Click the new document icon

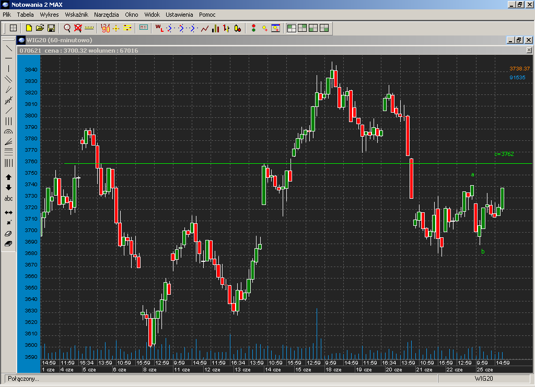coord(29,28)
